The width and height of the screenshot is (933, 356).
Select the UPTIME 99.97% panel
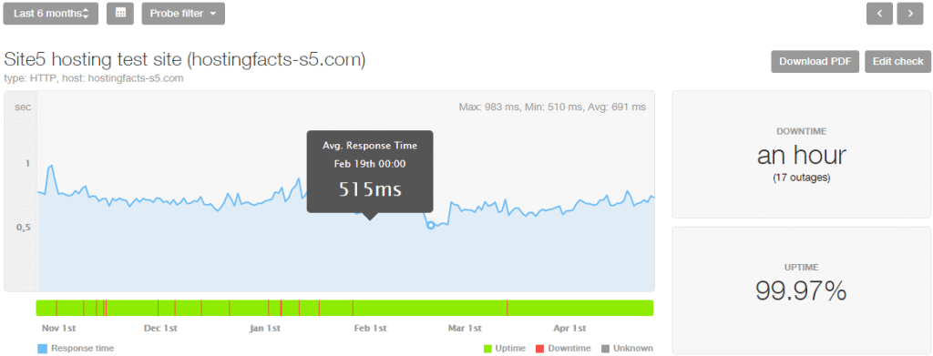(x=801, y=290)
